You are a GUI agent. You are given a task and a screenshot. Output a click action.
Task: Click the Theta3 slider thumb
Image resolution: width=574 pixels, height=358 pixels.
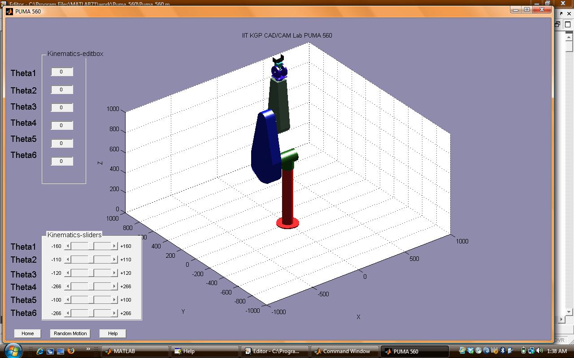(91, 273)
